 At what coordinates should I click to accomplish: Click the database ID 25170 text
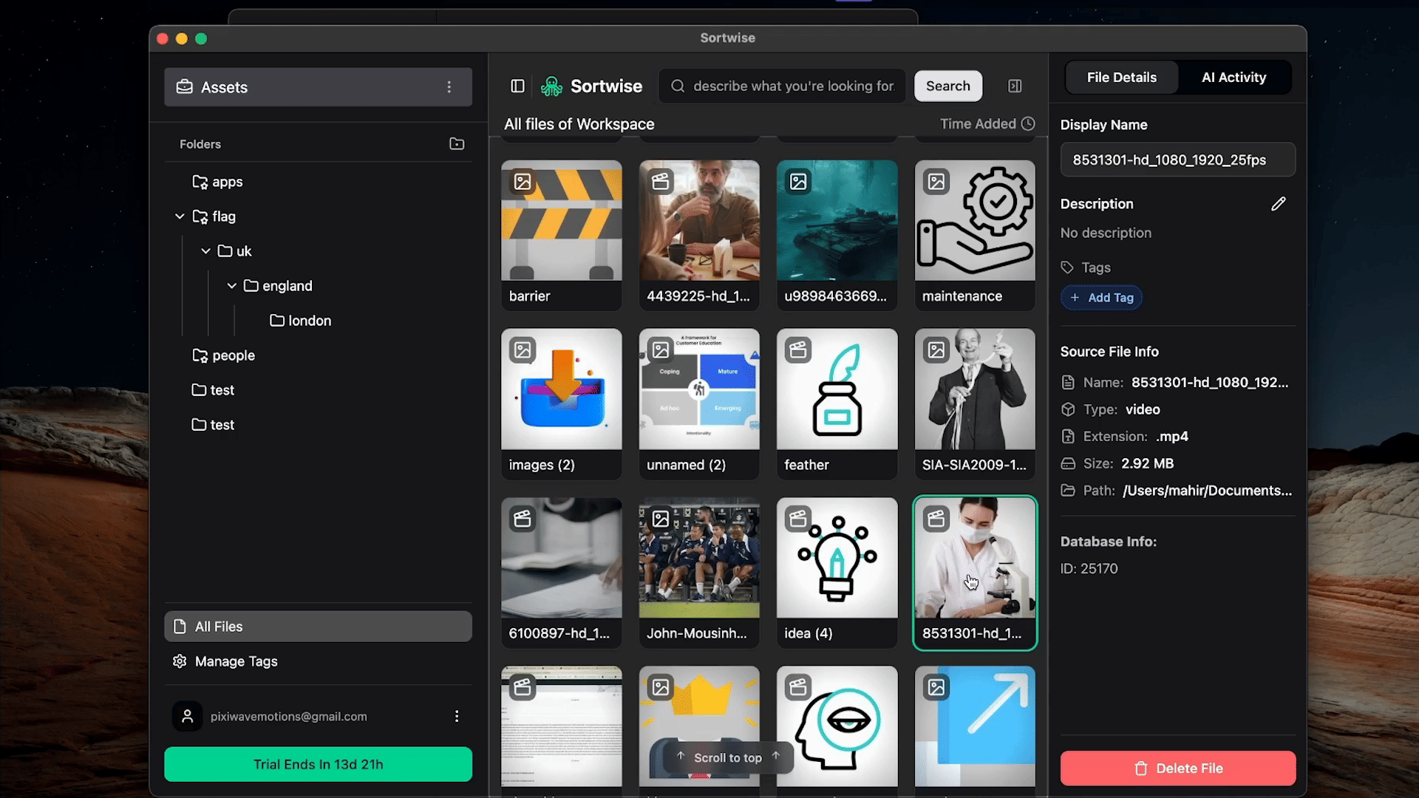click(x=1089, y=569)
